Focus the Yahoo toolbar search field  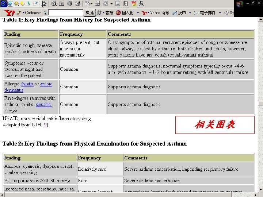tap(66, 13)
